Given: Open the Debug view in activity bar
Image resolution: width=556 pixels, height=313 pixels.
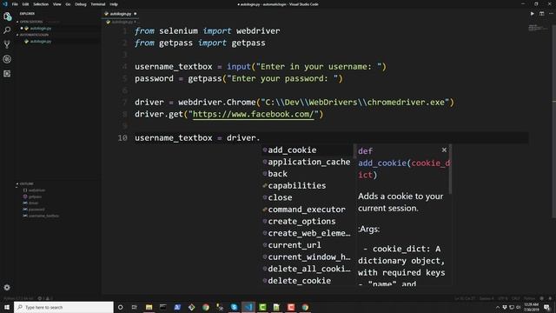Looking at the screenshot, I should pyautogui.click(x=7, y=59).
